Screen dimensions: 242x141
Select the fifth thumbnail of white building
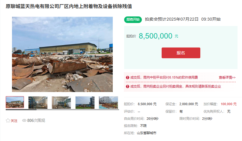tap(108, 102)
